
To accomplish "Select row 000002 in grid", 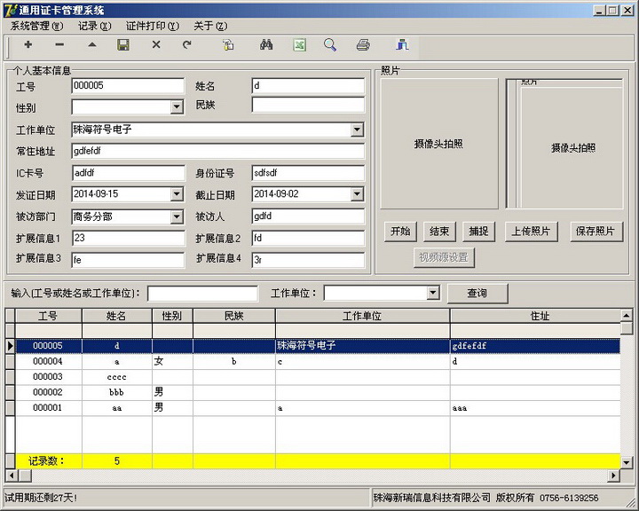I will 318,392.
